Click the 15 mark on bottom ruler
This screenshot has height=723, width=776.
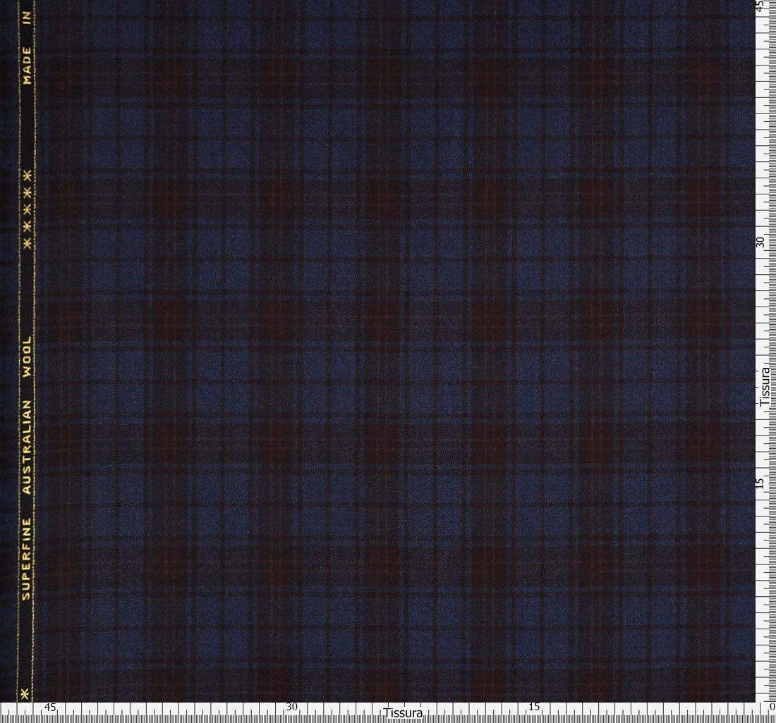point(534,707)
